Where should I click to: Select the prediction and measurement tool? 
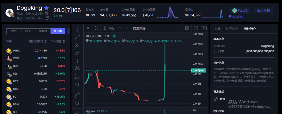click(77, 76)
